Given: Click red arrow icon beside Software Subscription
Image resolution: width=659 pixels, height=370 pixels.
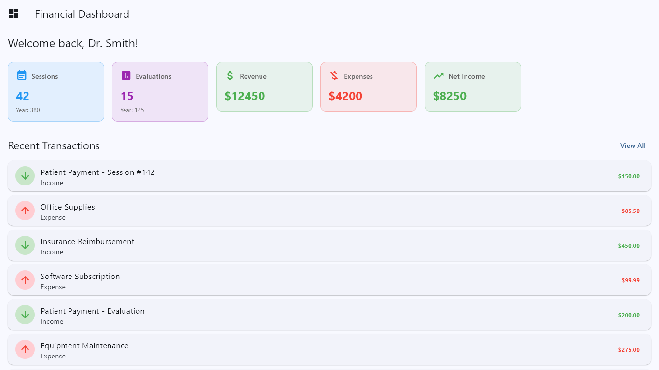Looking at the screenshot, I should click(25, 280).
